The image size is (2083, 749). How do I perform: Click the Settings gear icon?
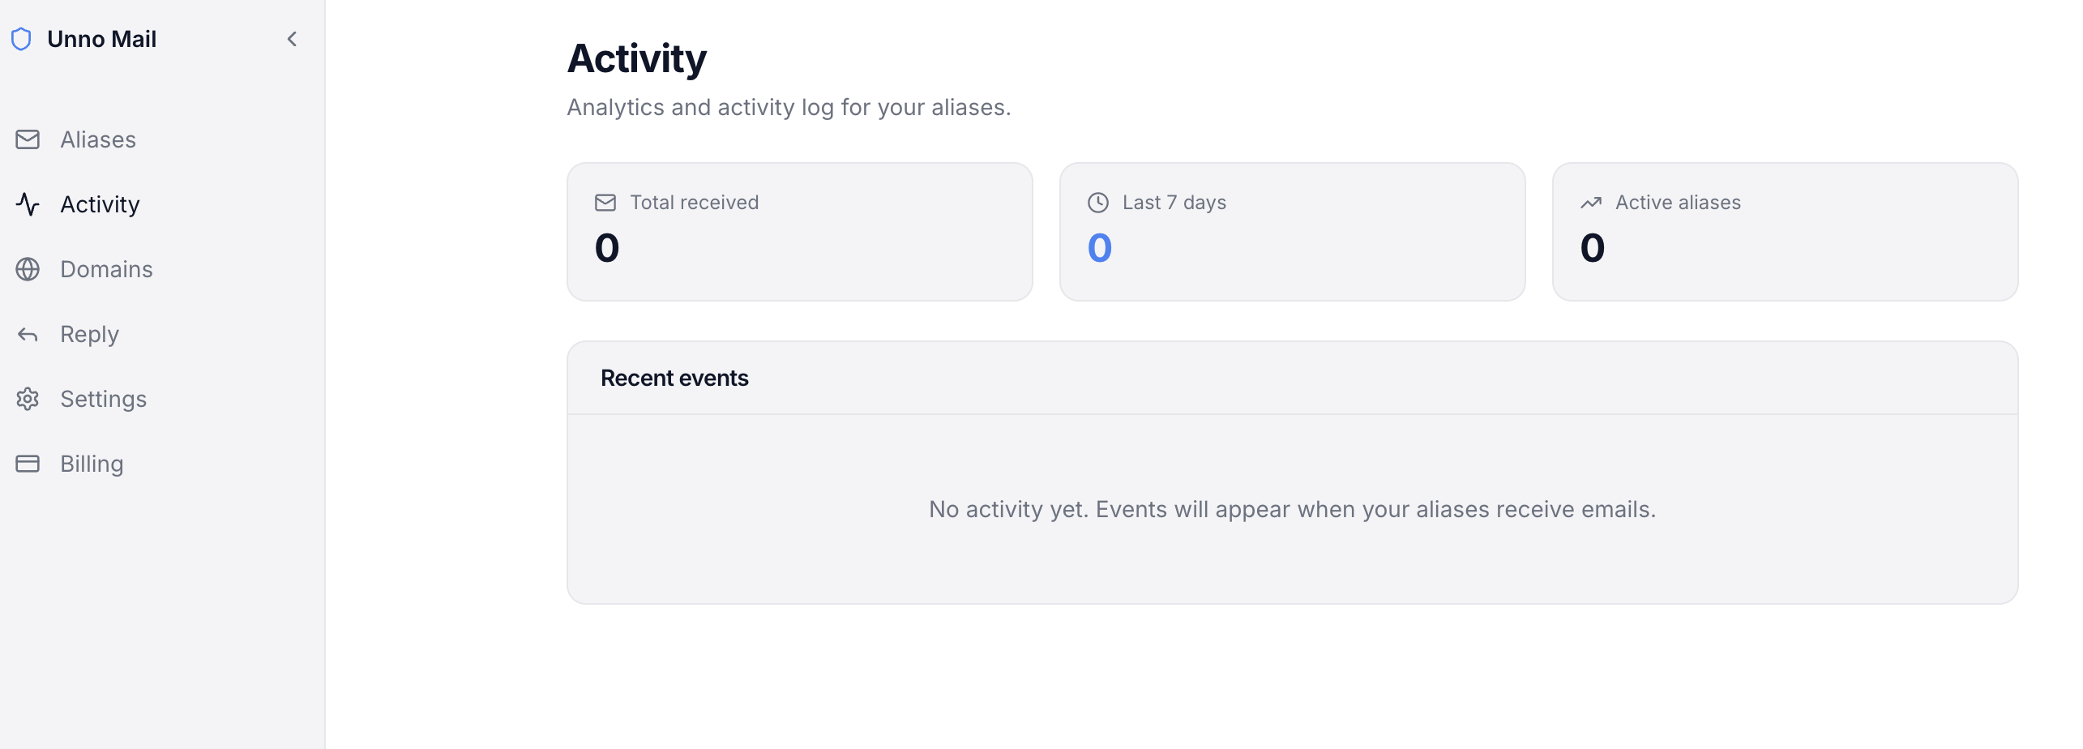pyautogui.click(x=28, y=399)
